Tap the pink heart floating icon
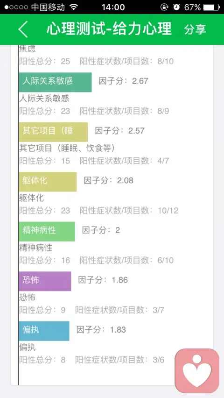This screenshot has width=224, height=398. (x=197, y=370)
